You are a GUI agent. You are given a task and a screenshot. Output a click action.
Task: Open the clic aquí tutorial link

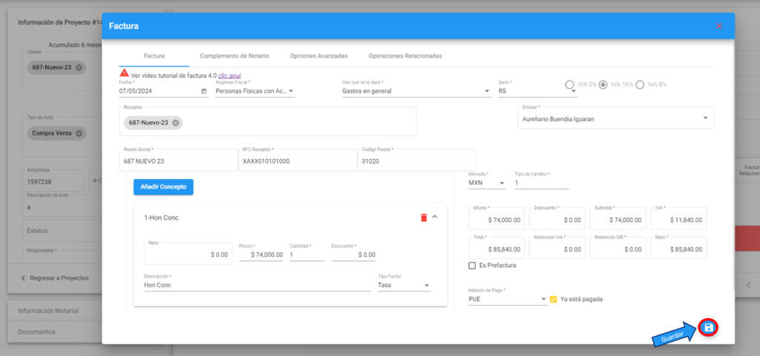click(x=229, y=75)
